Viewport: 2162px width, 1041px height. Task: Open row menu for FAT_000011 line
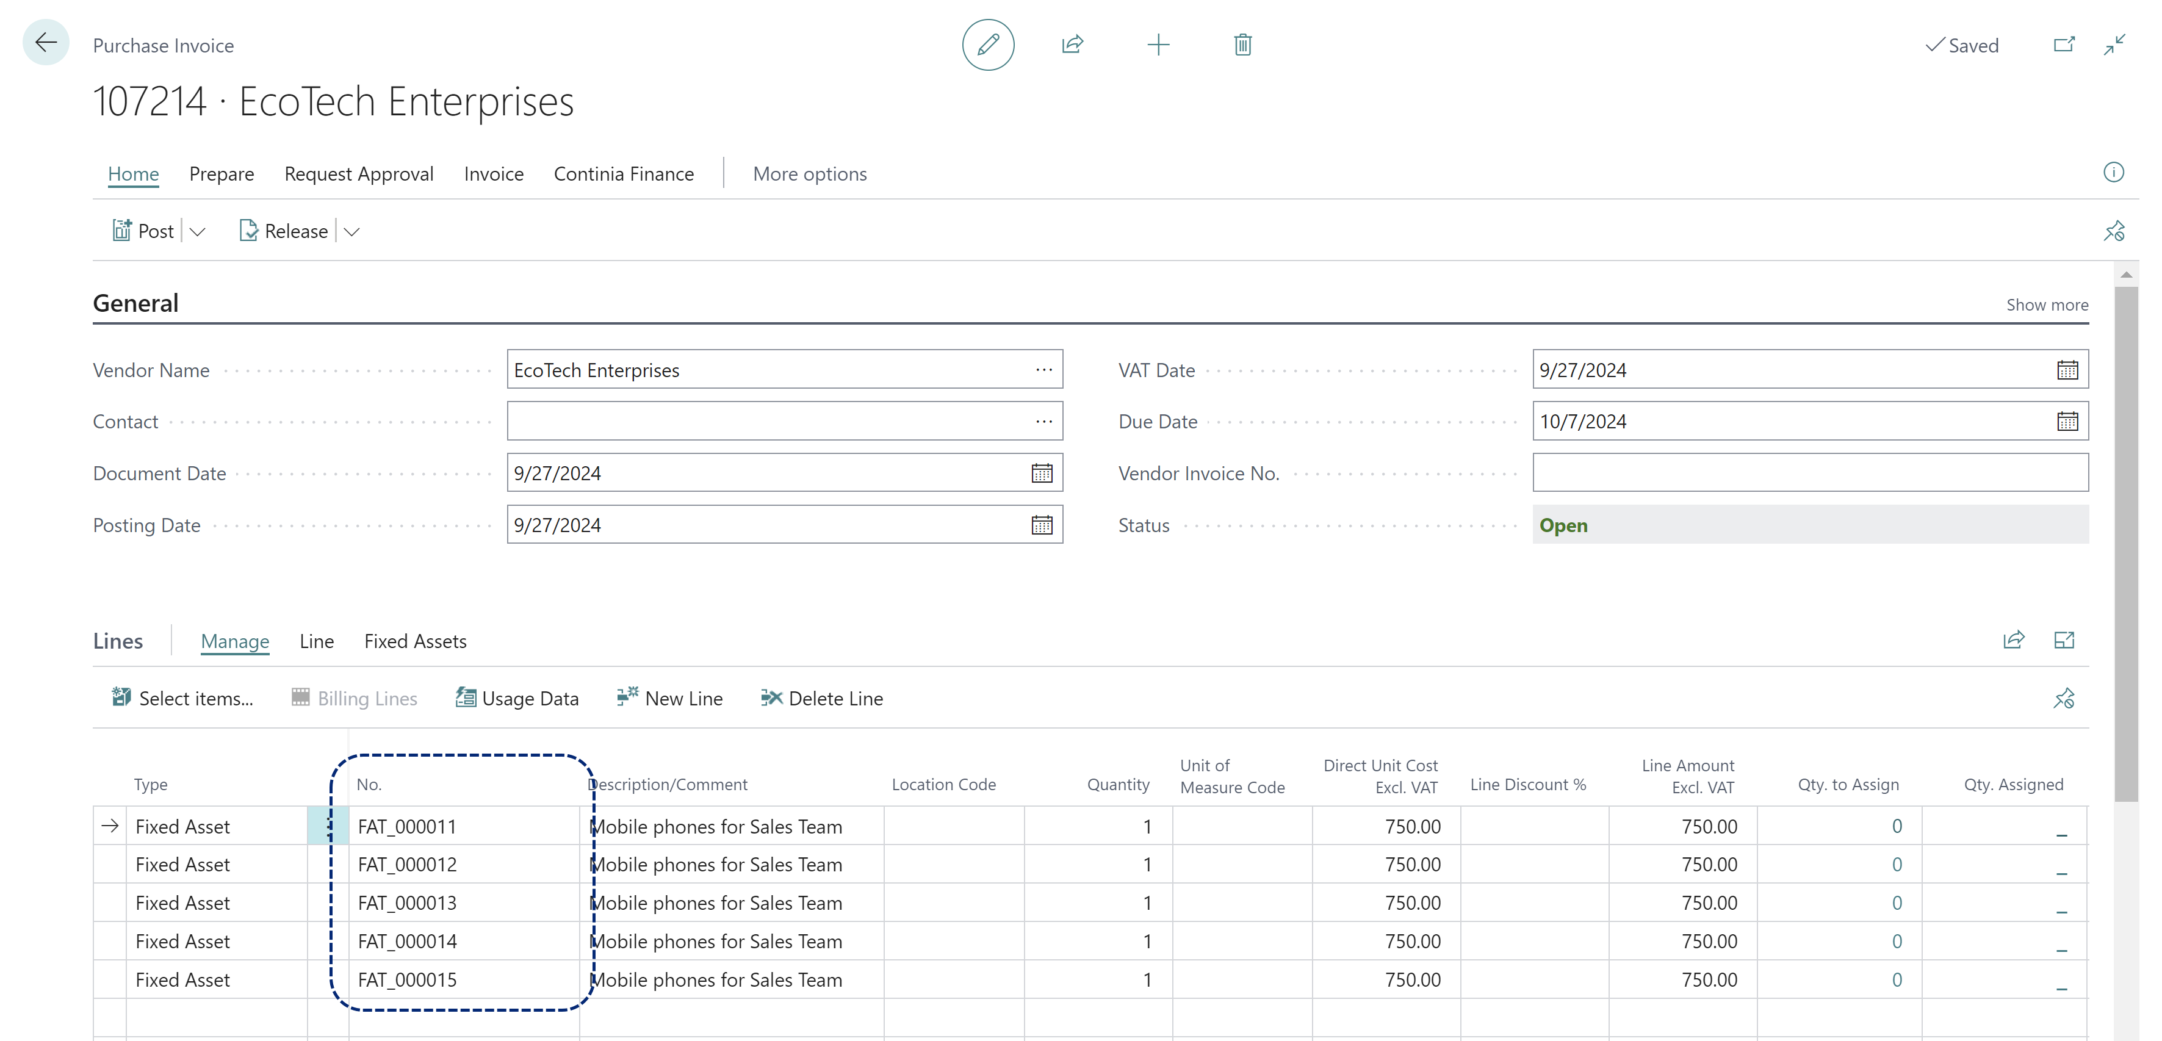[328, 826]
